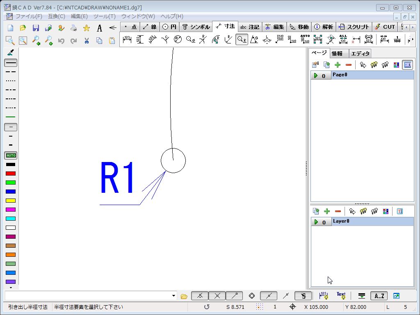Toggle the endpoint snap button
420x315 pixels.
pyautogui.click(x=235, y=296)
